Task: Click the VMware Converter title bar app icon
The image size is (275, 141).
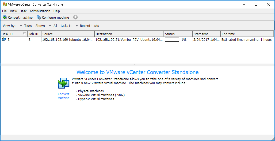Action: [x=5, y=4]
